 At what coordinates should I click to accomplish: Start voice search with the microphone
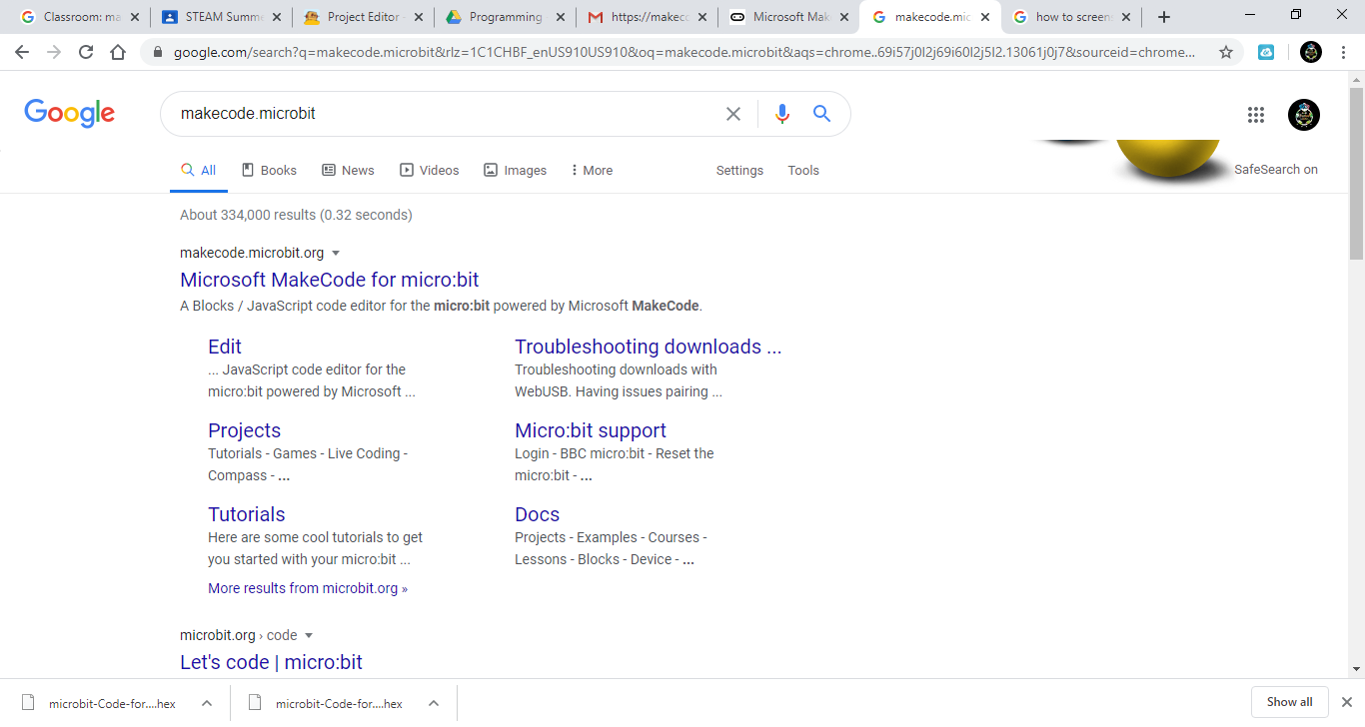[x=782, y=114]
